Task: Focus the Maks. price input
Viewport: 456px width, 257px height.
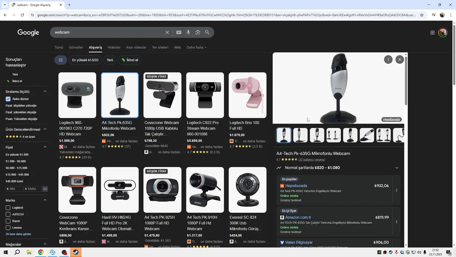Action: [33, 189]
